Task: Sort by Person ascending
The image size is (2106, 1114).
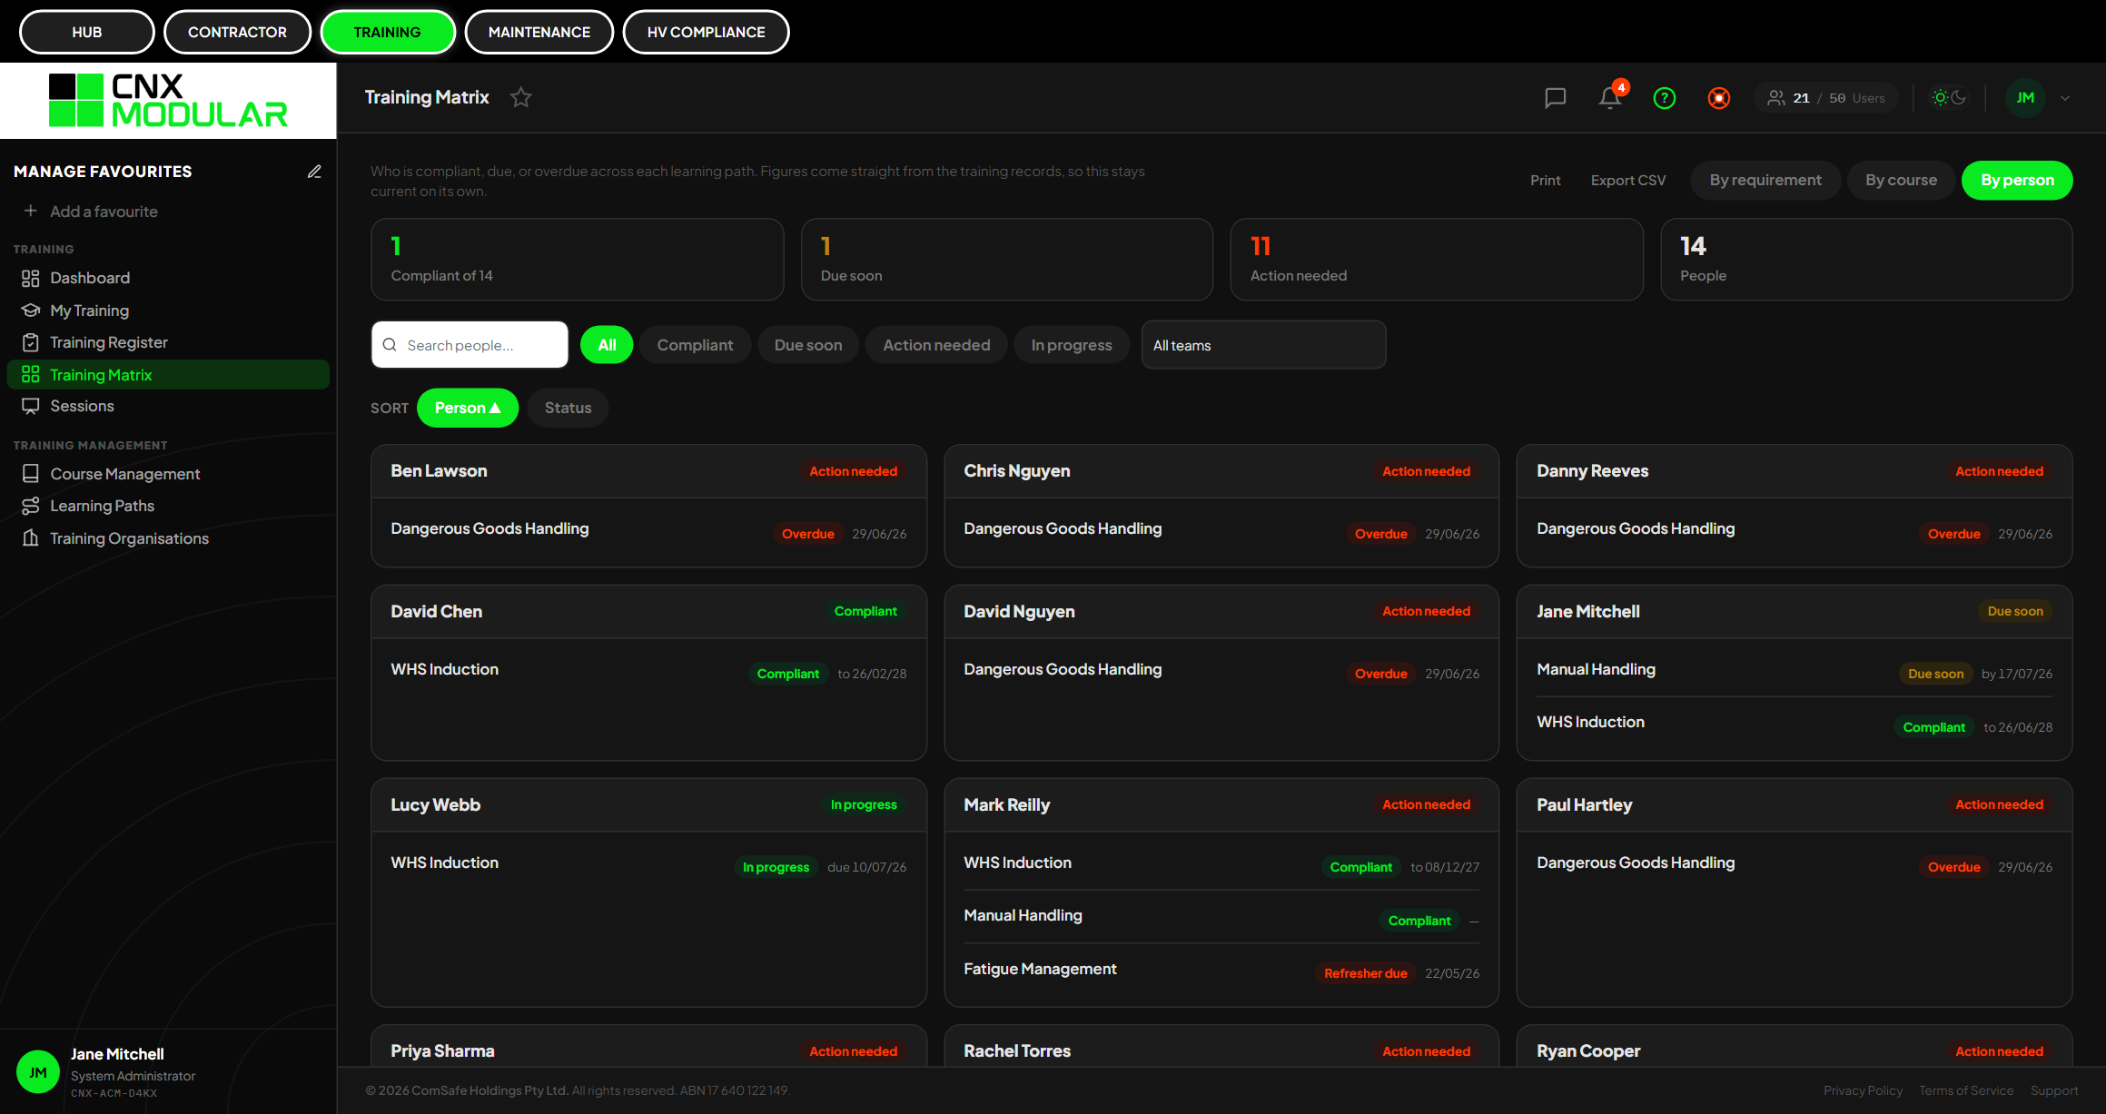Action: pos(468,408)
